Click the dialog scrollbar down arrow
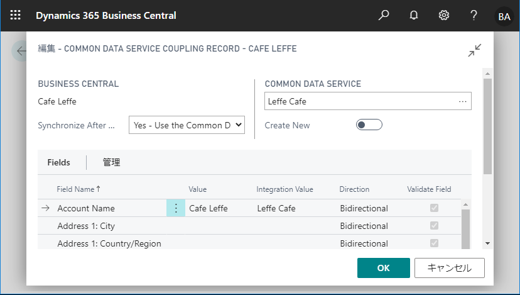The width and height of the screenshot is (520, 295). [487, 243]
